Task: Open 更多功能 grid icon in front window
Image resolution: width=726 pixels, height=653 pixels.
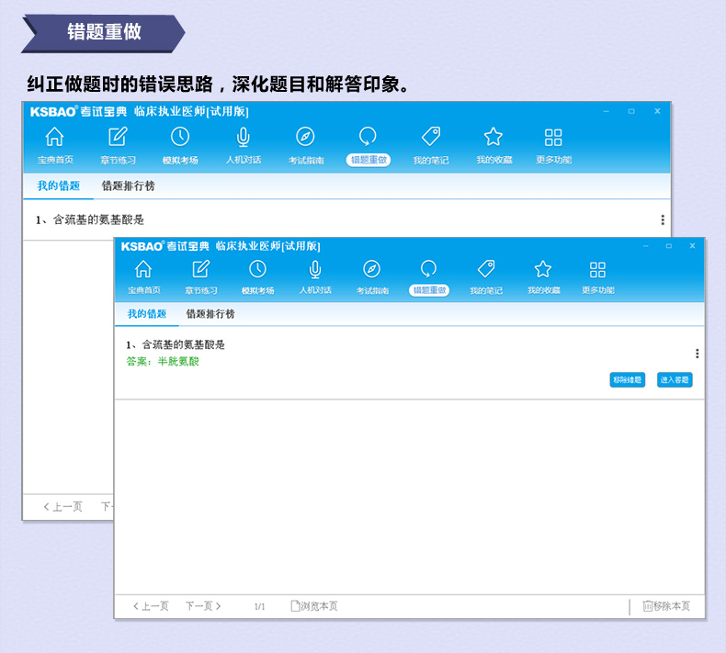Action: click(597, 269)
